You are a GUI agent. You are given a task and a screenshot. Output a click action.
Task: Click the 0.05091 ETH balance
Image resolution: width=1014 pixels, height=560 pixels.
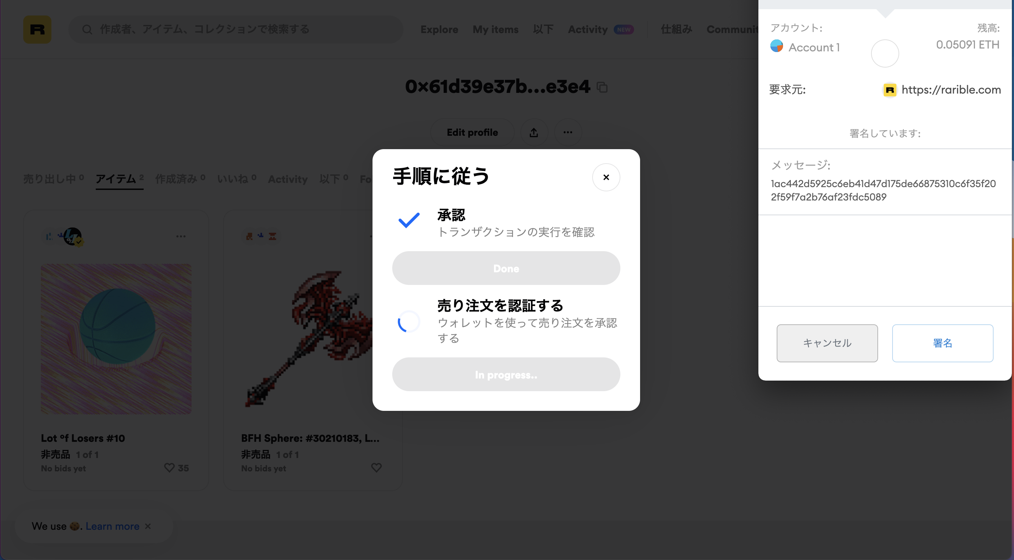coord(967,44)
